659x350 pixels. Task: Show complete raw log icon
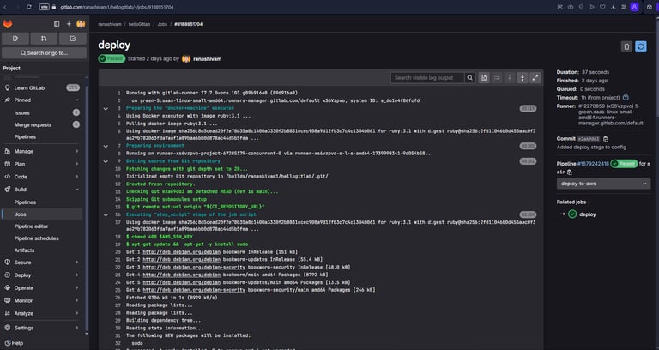(484, 78)
